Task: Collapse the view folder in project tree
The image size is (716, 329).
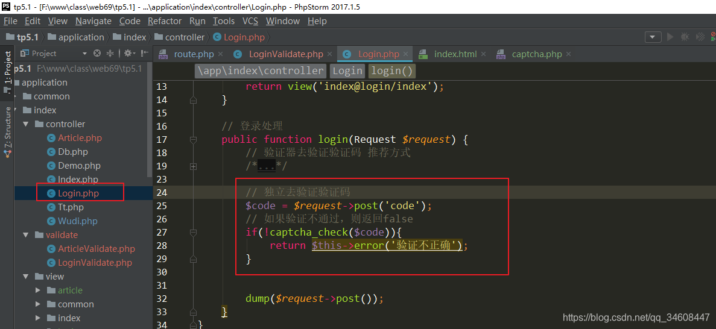Action: [26, 277]
